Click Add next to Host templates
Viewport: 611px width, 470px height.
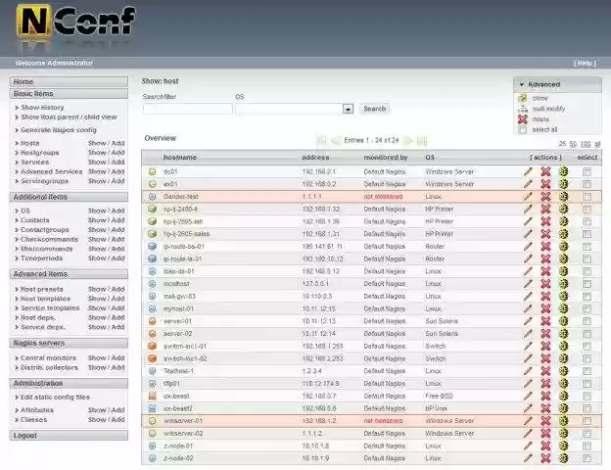tap(118, 299)
